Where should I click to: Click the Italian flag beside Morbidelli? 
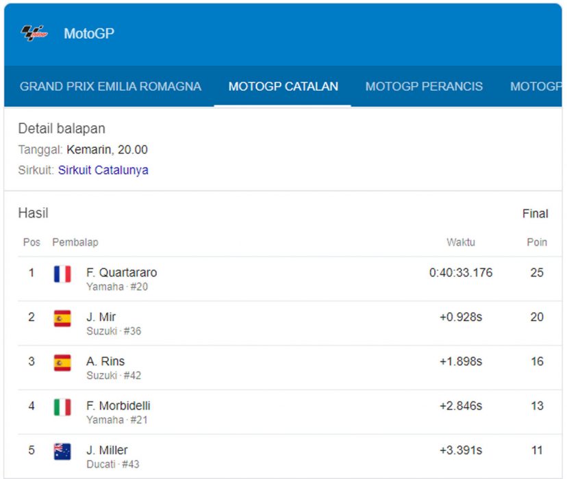click(62, 408)
